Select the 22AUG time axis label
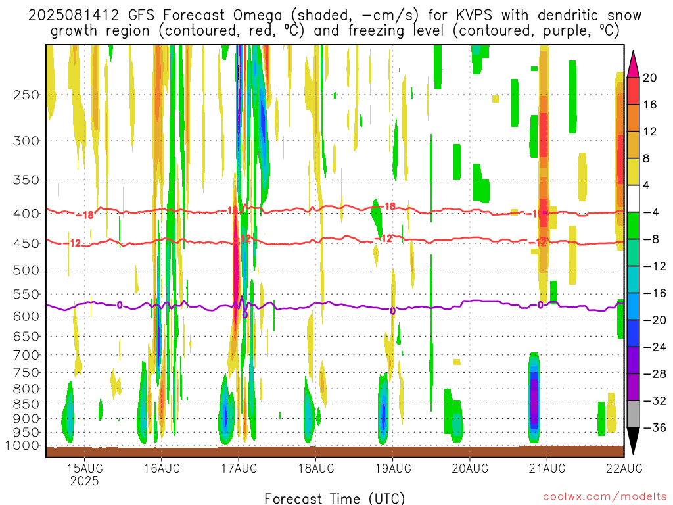 624,468
